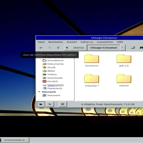Open the xfwm4 folder

124,80
